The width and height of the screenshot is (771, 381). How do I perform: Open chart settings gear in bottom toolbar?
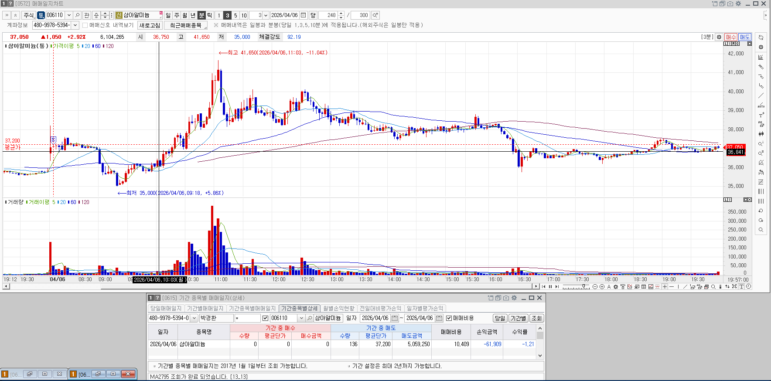(x=616, y=287)
